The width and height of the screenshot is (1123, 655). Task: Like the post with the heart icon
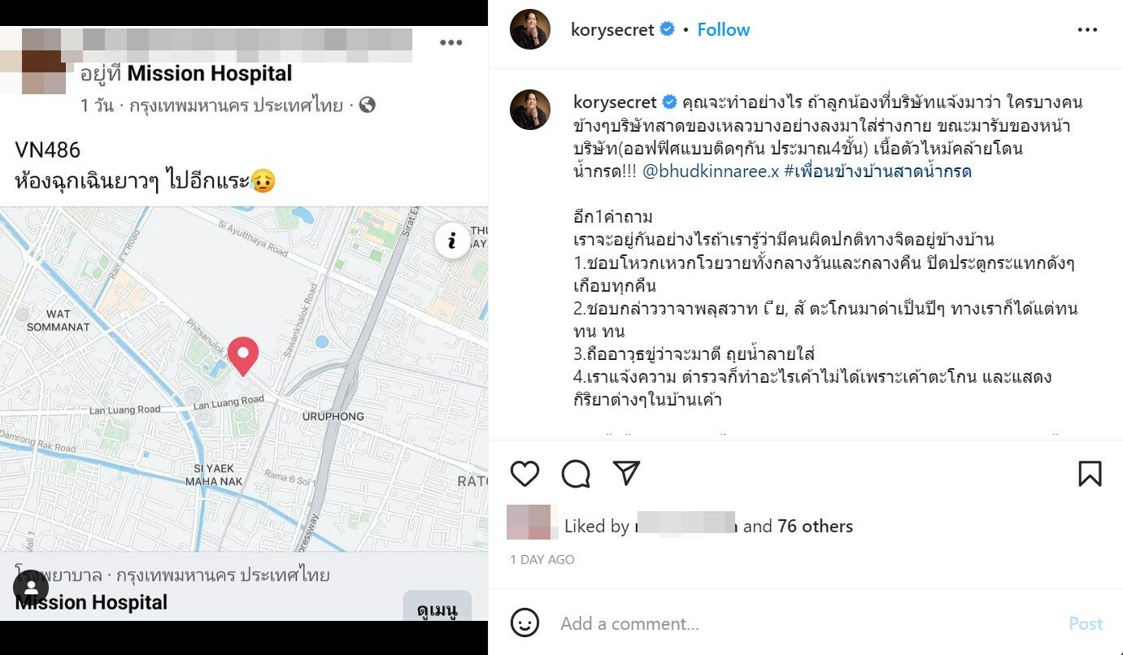(525, 473)
